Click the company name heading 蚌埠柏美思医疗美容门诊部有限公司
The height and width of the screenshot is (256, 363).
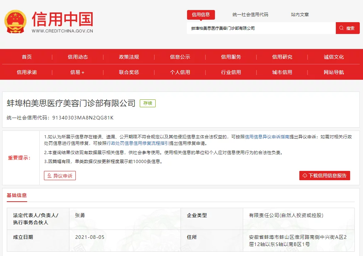[x=71, y=103]
